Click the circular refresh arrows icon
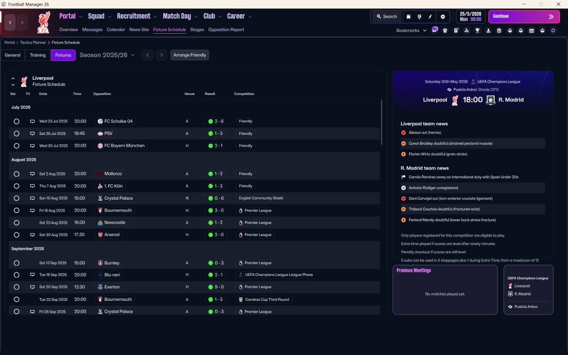 (553, 31)
